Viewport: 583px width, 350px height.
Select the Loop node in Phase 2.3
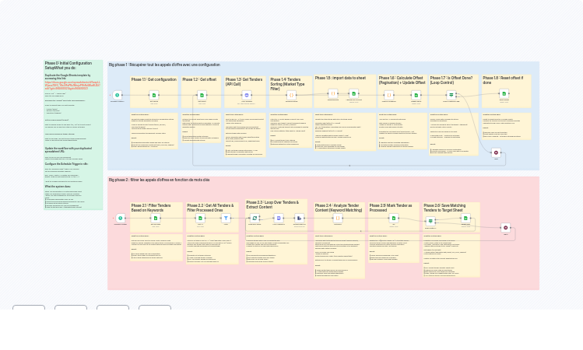pos(255,219)
